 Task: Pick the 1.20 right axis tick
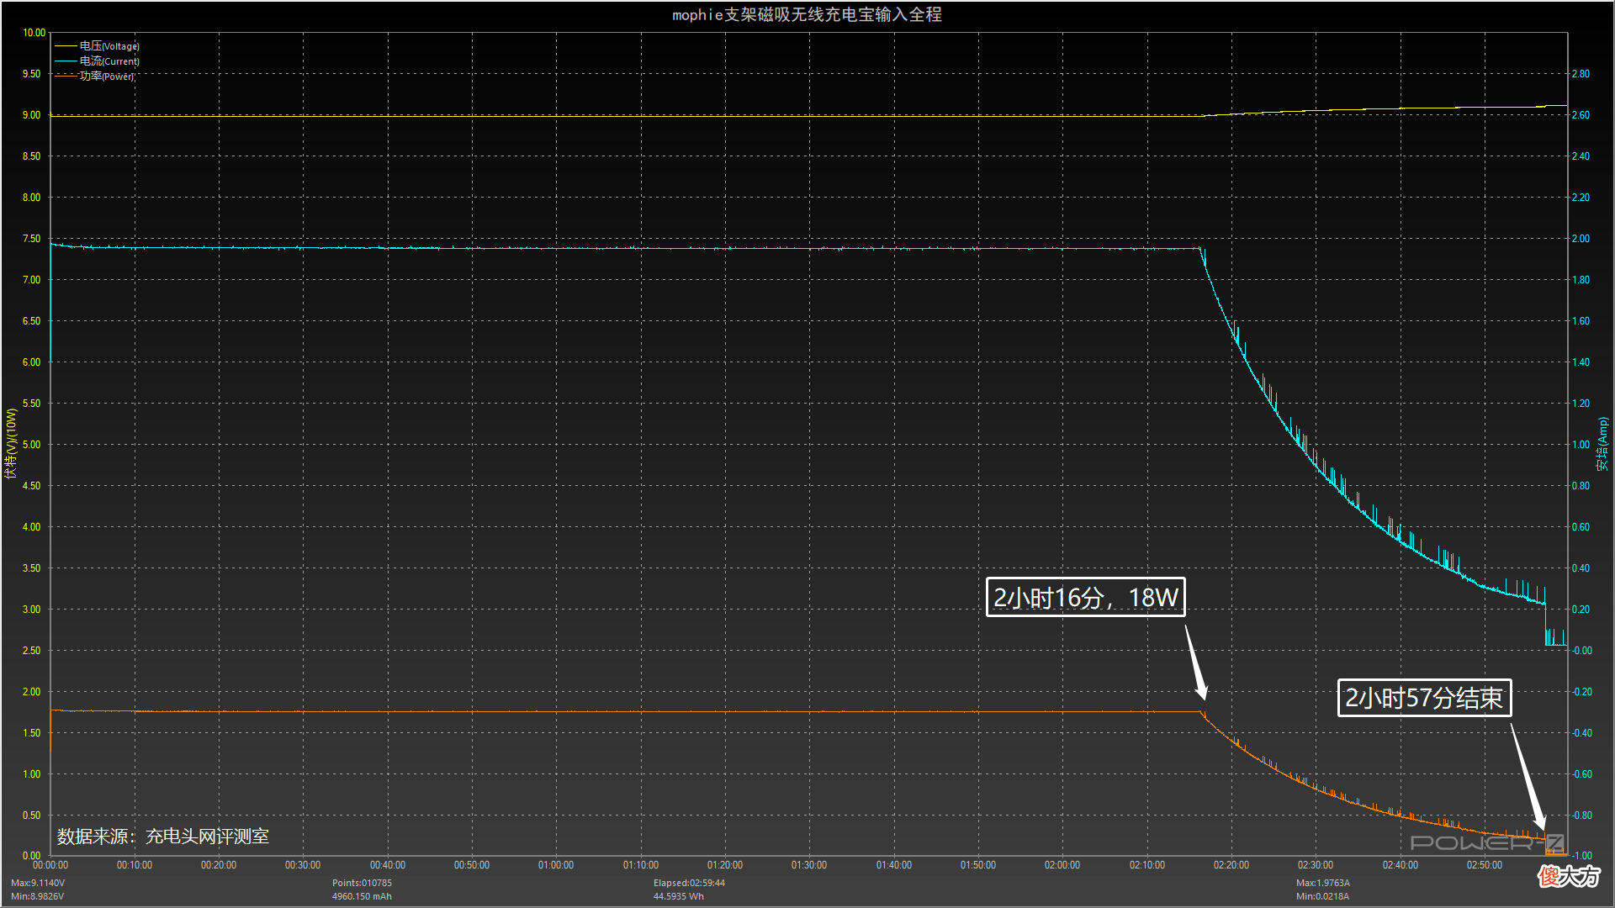click(x=1581, y=404)
